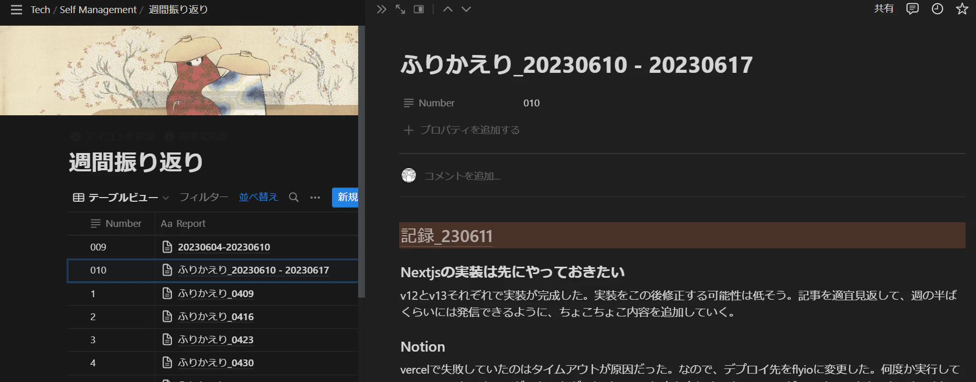The width and height of the screenshot is (976, 382).
Task: Click table view grid icon beside テーブルビュー
Action: pyautogui.click(x=79, y=198)
